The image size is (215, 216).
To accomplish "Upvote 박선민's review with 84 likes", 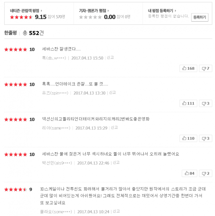I will tap(189, 173).
